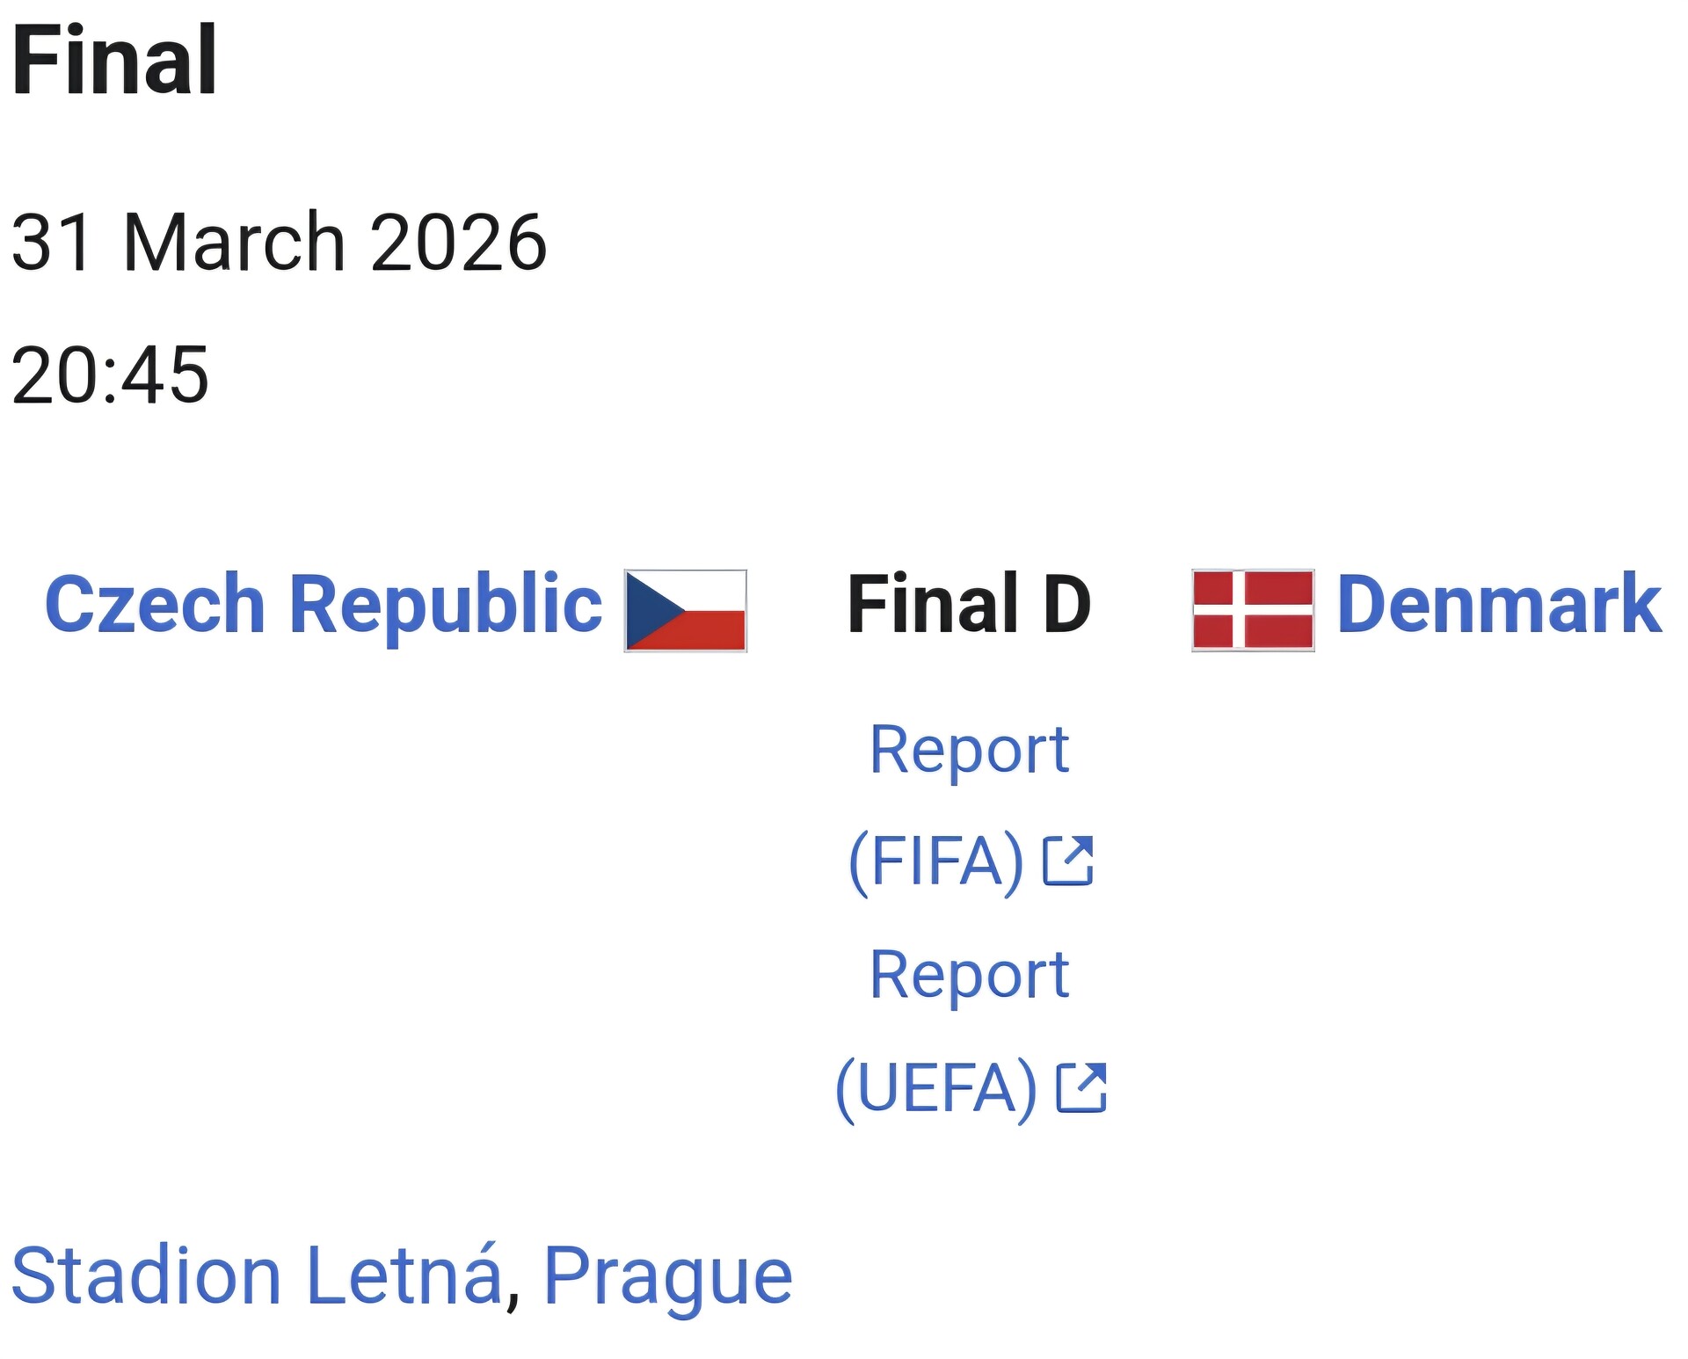Click the 20:45 kickoff time
The height and width of the screenshot is (1359, 1688).
click(x=110, y=375)
